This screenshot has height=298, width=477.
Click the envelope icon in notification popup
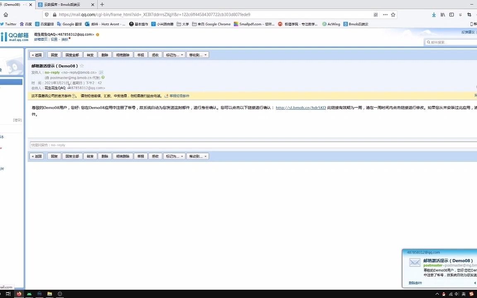[414, 262]
